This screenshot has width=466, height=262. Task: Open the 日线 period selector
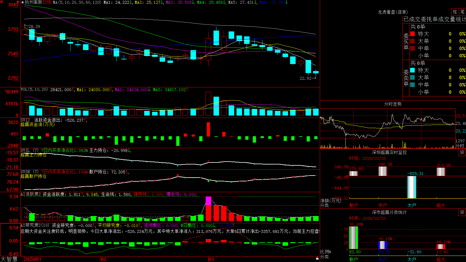pyautogui.click(x=47, y=2)
